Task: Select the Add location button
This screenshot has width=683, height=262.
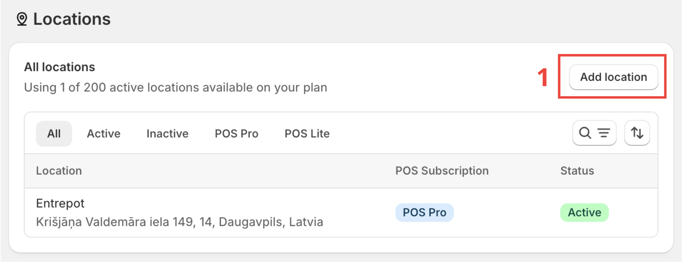Action: click(613, 77)
